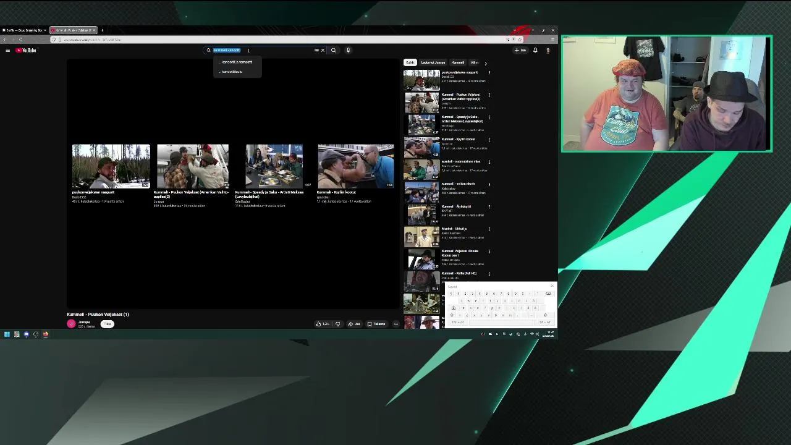Open options menu for suomalainen mies sidebar video
The width and height of the screenshot is (791, 445).
(x=489, y=162)
